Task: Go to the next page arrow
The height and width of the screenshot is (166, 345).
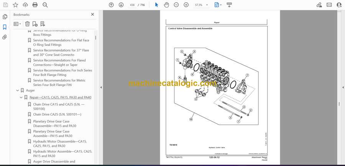Action: (121, 5)
